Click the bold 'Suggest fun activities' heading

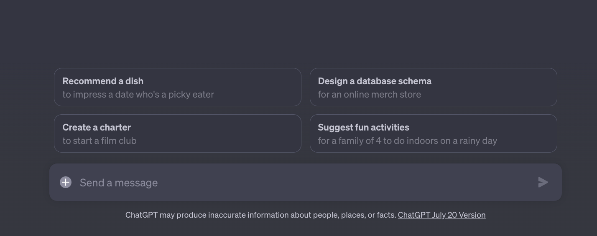[x=363, y=127]
